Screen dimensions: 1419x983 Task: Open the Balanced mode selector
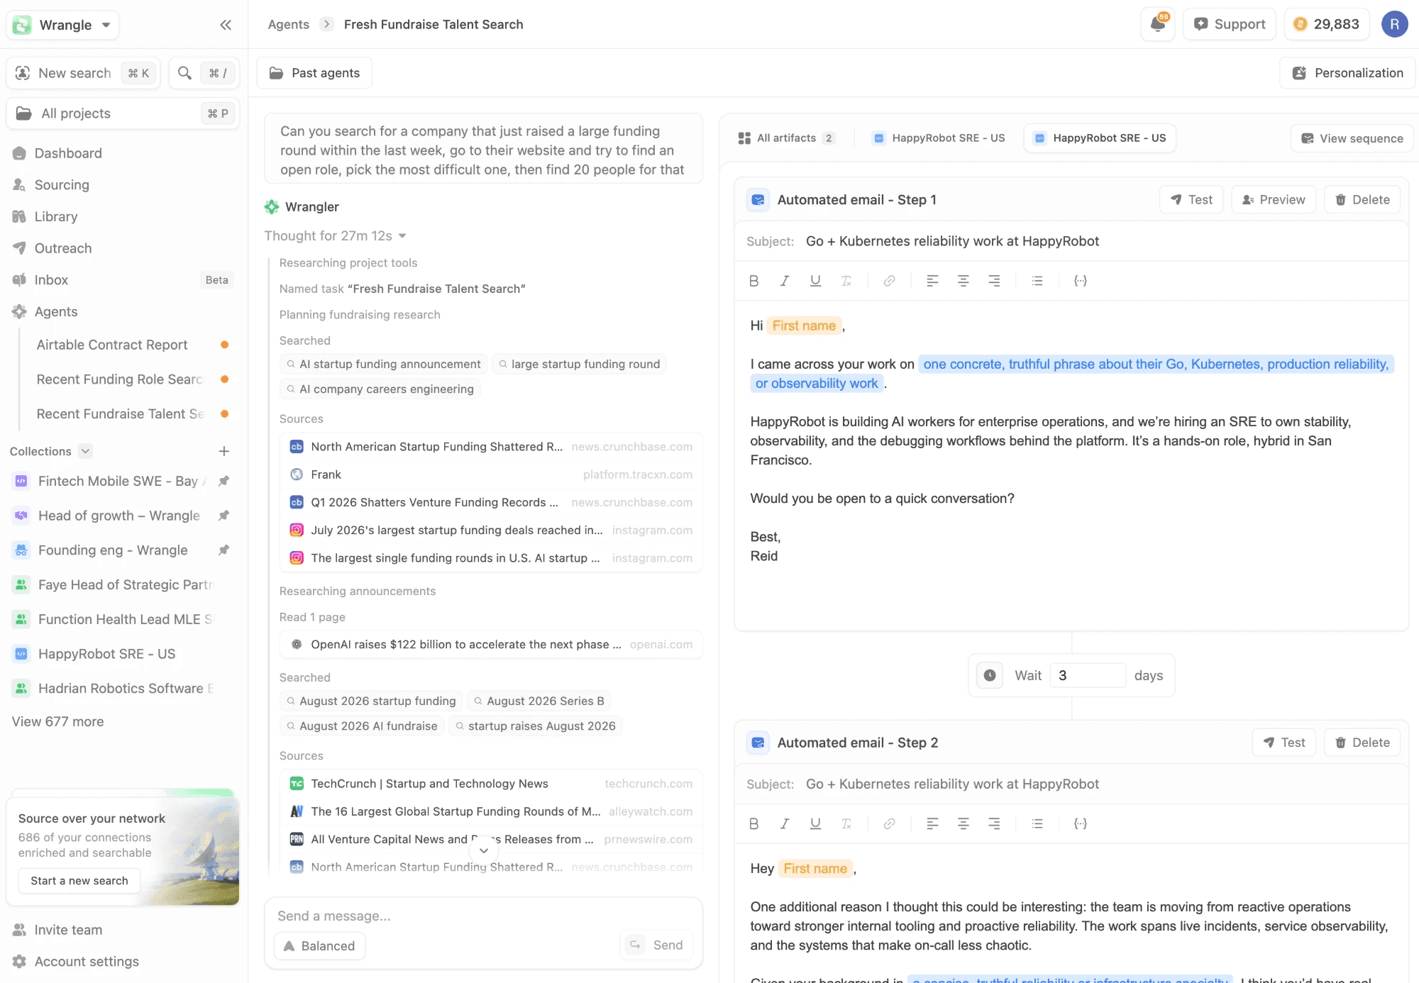(x=319, y=946)
